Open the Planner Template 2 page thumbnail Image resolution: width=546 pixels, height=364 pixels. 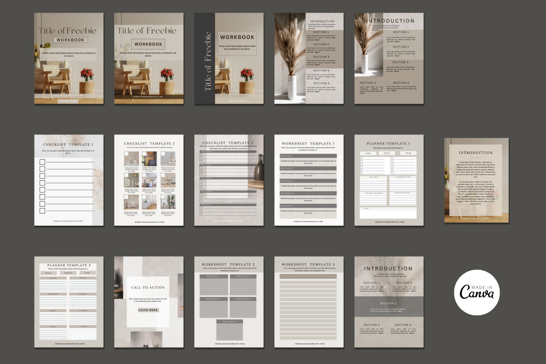point(69,302)
